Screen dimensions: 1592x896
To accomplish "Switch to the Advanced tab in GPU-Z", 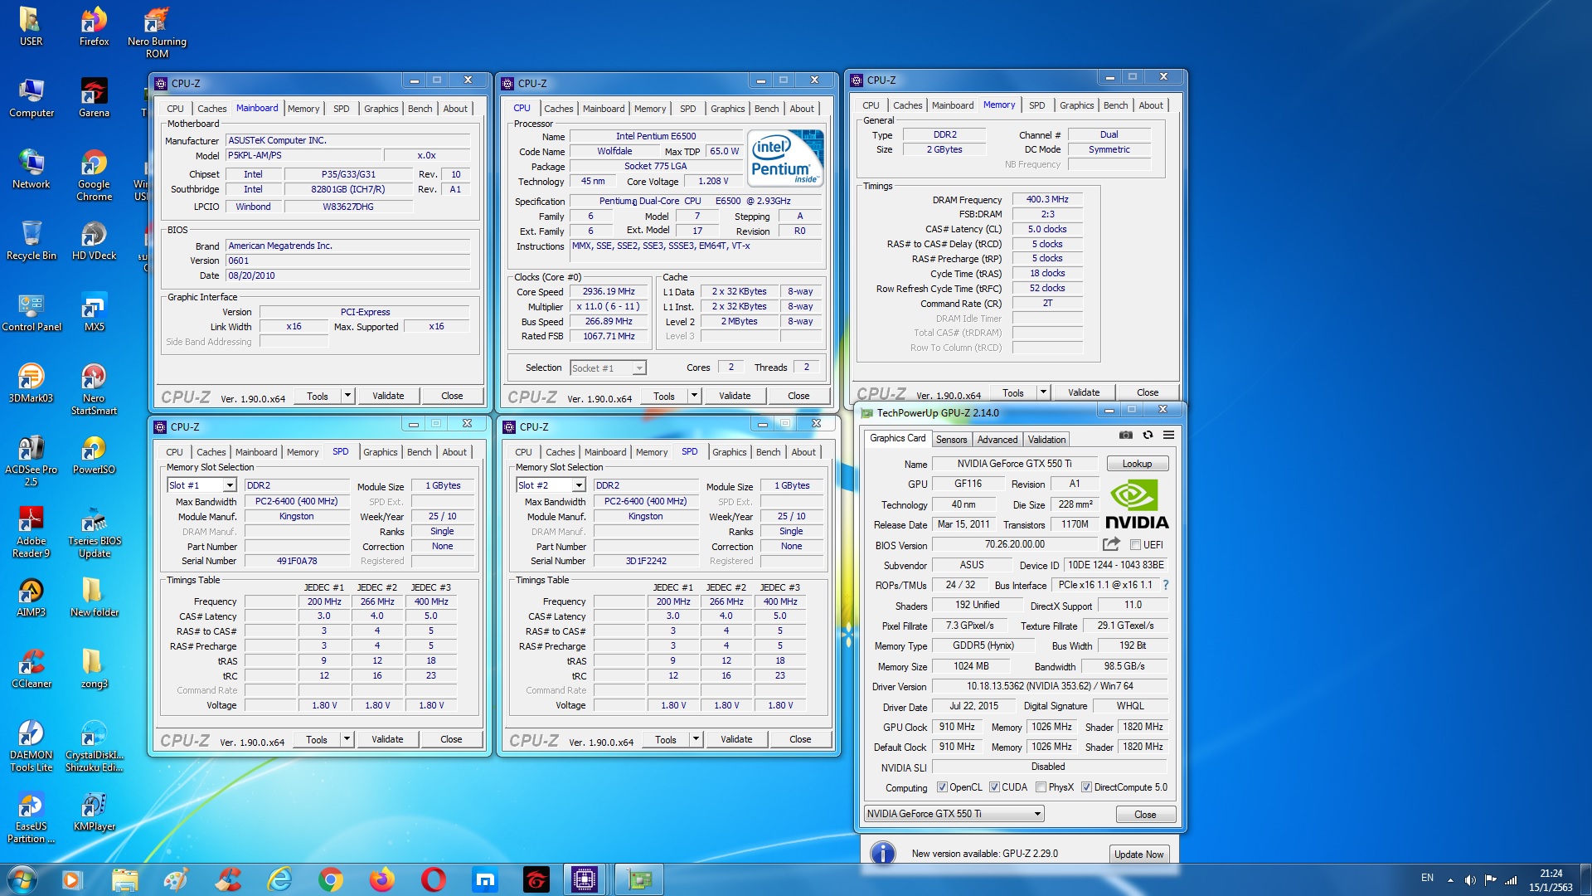I will click(997, 440).
